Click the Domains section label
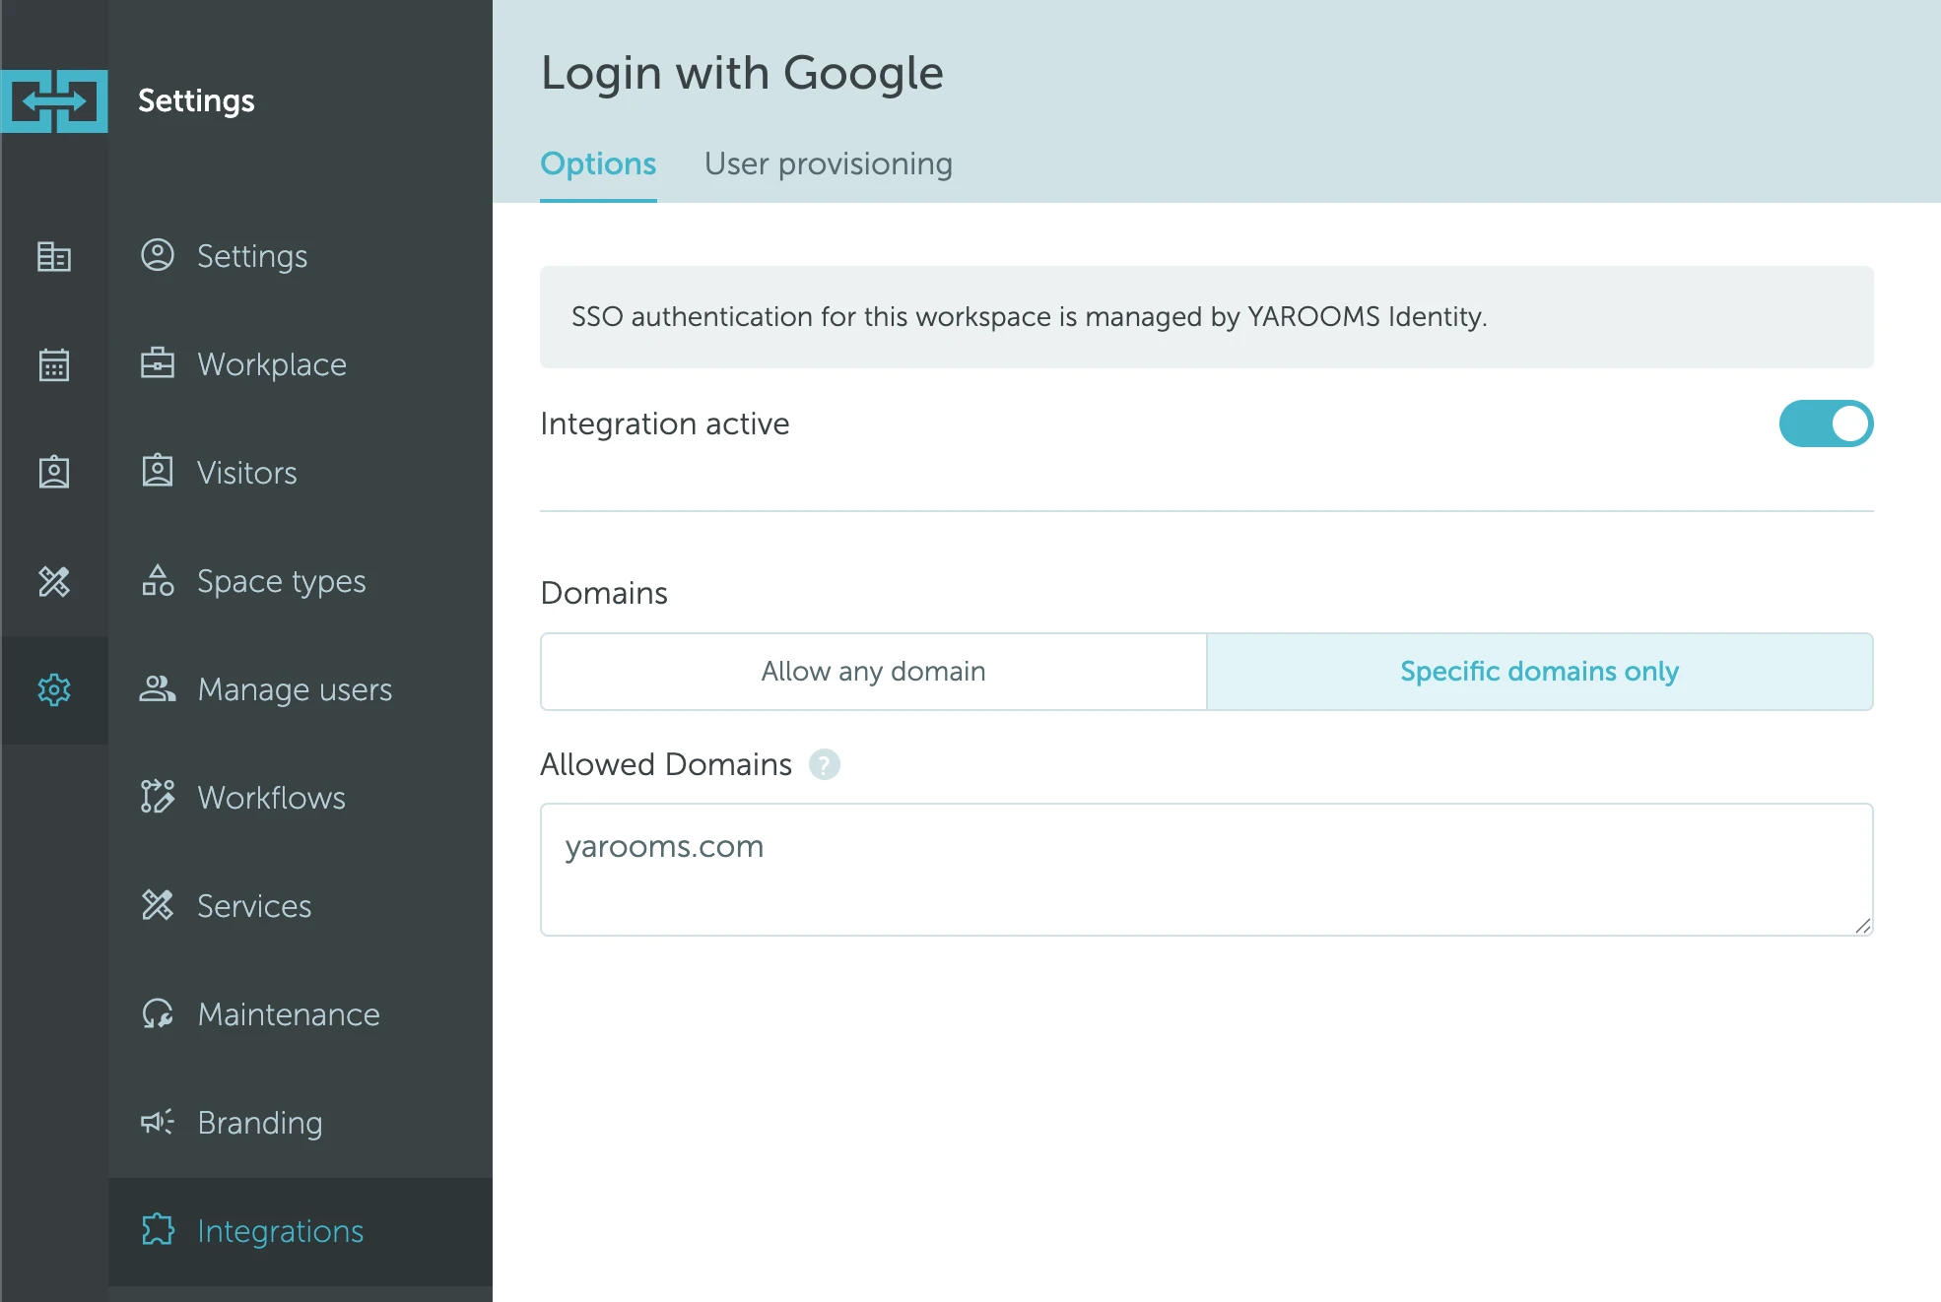This screenshot has width=1941, height=1302. (604, 593)
